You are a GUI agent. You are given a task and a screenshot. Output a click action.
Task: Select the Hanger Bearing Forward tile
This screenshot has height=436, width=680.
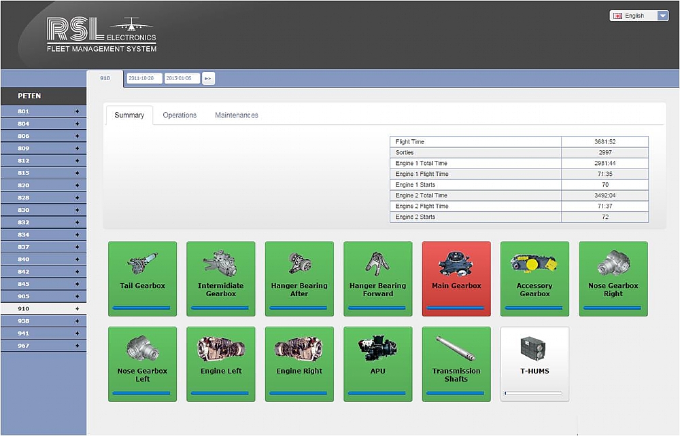(378, 279)
